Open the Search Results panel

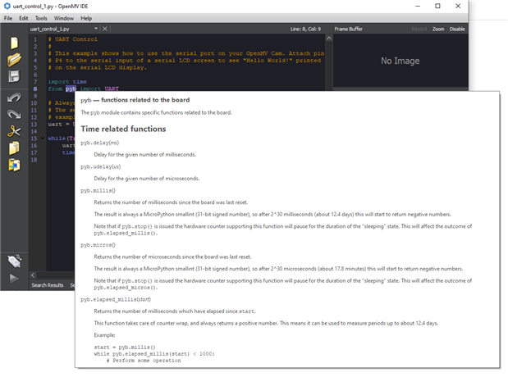pyautogui.click(x=48, y=285)
